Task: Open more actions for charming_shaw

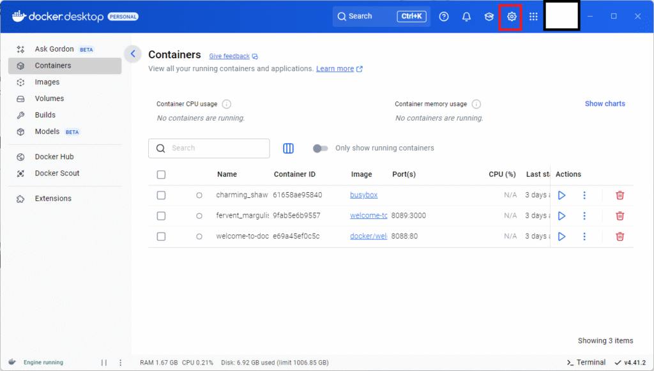Action: tap(584, 195)
